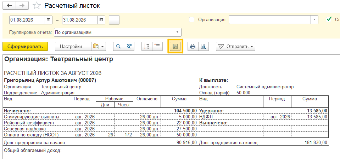Screen dimensions: 340x159
Task: Toggle the checked checkbox at right edge
Action: 329,19
